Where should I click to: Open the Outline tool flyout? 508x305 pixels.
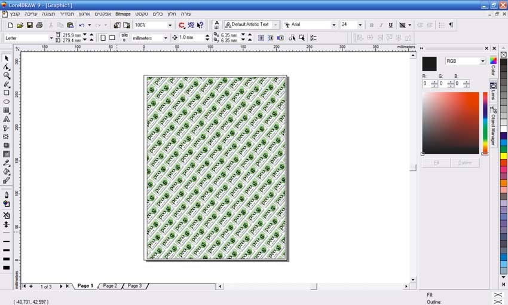click(6, 195)
